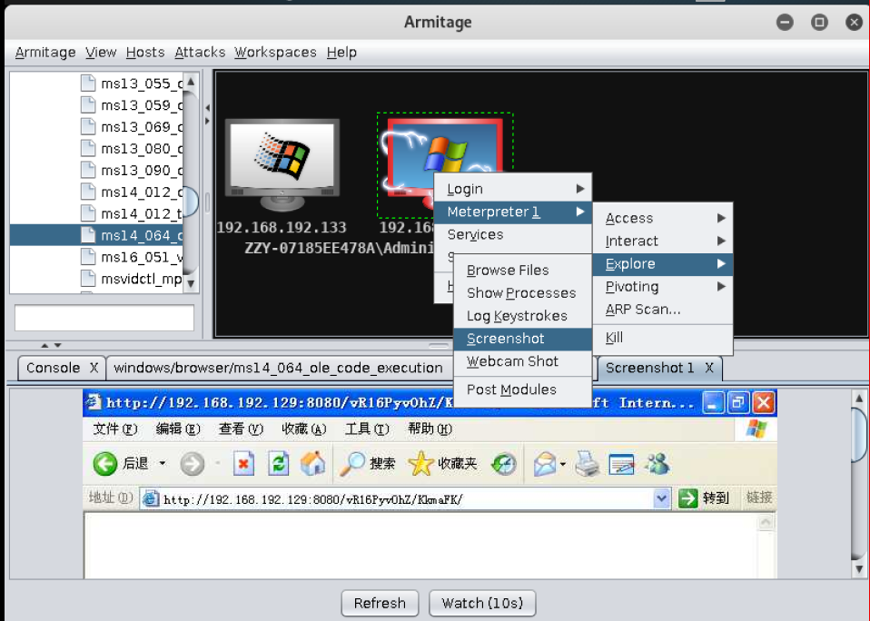The height and width of the screenshot is (621, 870).
Task: Open the Help menu
Action: (x=341, y=52)
